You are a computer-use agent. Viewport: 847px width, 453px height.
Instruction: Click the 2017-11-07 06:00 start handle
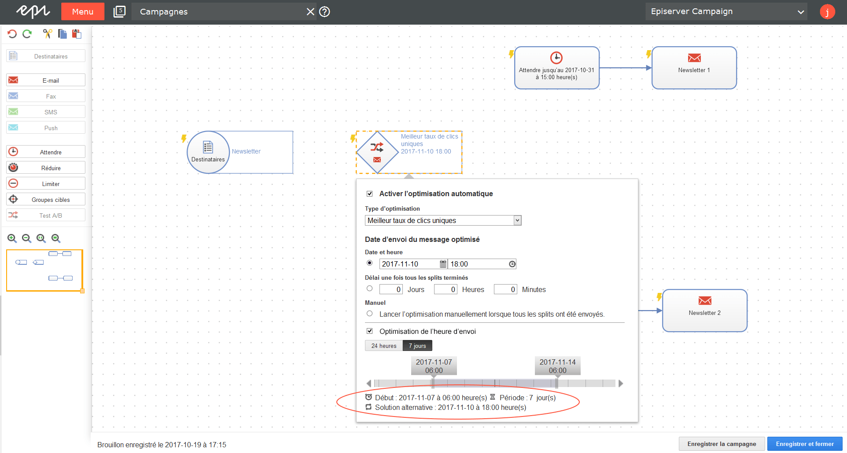(x=434, y=366)
